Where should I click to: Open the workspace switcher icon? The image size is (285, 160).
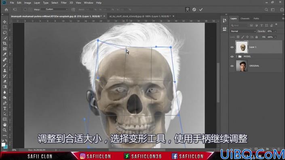(273, 10)
